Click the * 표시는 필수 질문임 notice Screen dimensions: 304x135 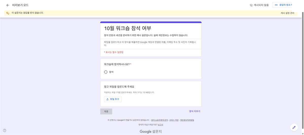pos(114,52)
